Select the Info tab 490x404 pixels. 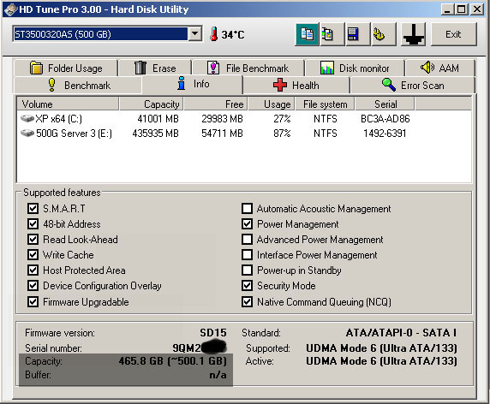pyautogui.click(x=193, y=84)
